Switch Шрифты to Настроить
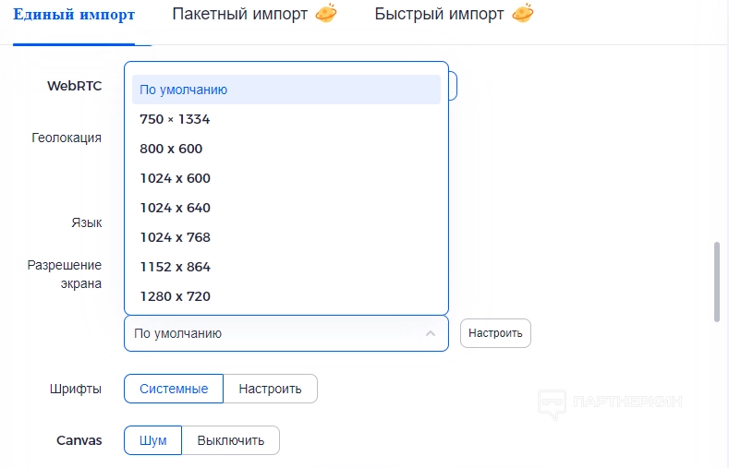Viewport: 729px width, 468px height. (x=270, y=389)
